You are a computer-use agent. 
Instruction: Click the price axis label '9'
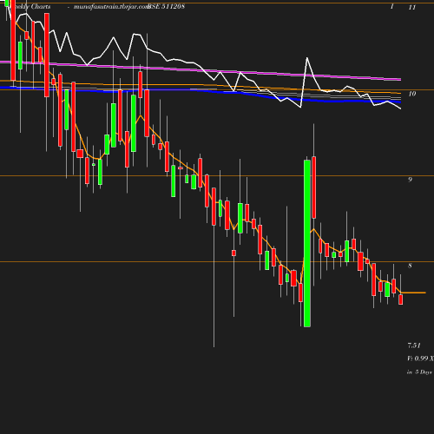click(x=410, y=180)
